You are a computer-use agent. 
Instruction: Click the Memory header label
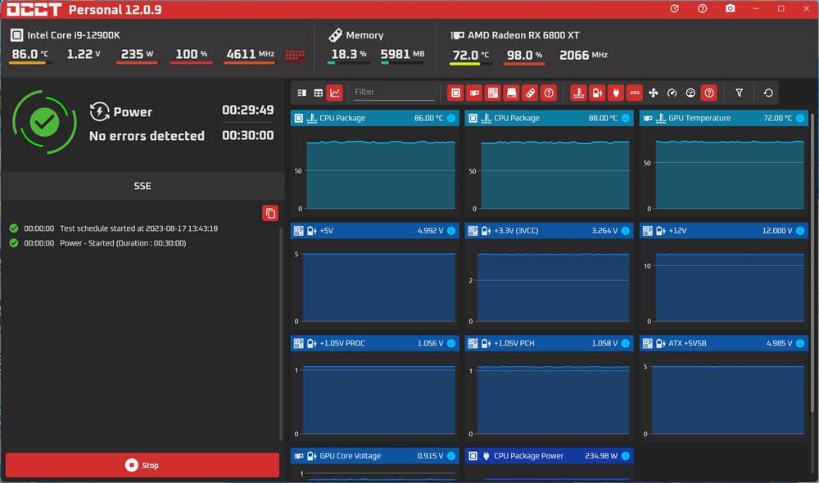(x=364, y=35)
